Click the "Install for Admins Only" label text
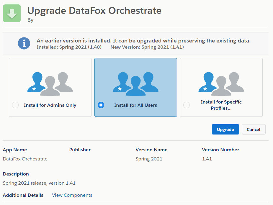 (x=50, y=105)
